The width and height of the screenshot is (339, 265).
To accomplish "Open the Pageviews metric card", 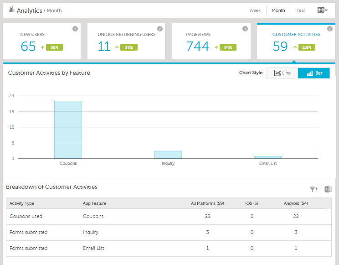I will coord(211,42).
